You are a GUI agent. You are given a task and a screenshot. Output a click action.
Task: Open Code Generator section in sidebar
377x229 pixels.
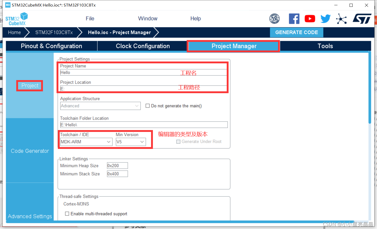click(x=30, y=151)
